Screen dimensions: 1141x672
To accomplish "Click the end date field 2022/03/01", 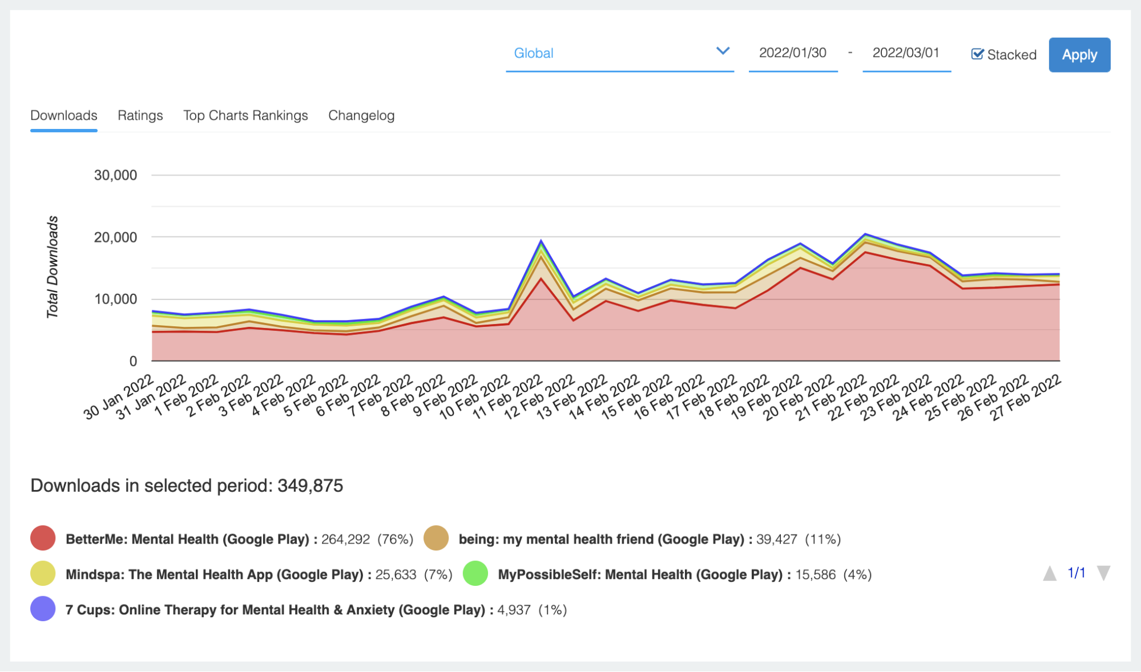I will point(906,53).
